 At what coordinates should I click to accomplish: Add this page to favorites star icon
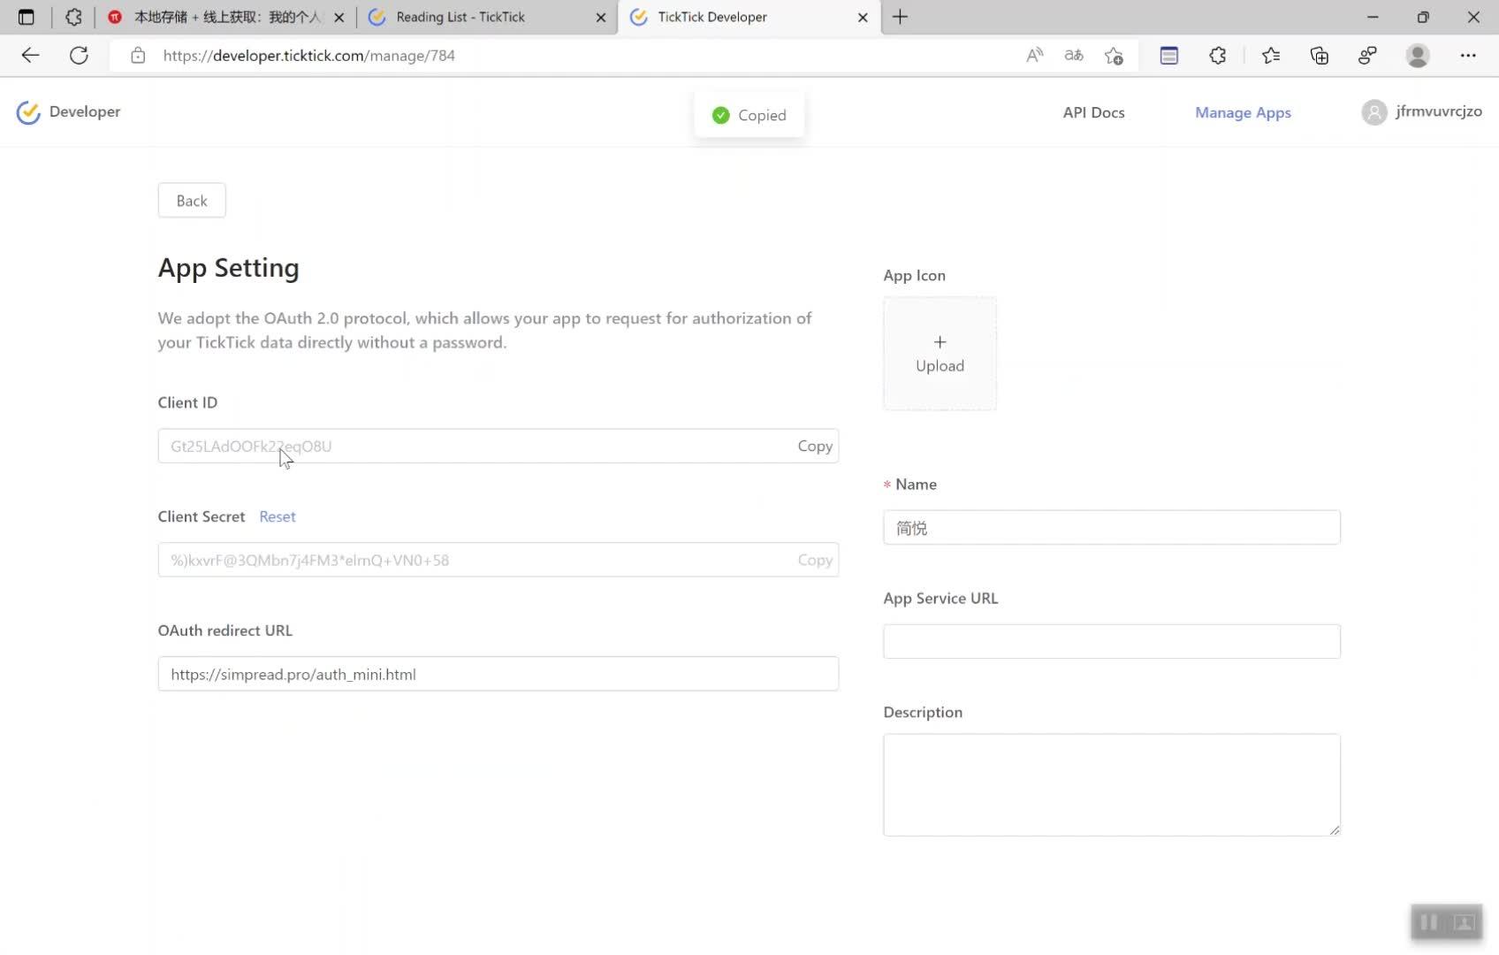pyautogui.click(x=1114, y=56)
